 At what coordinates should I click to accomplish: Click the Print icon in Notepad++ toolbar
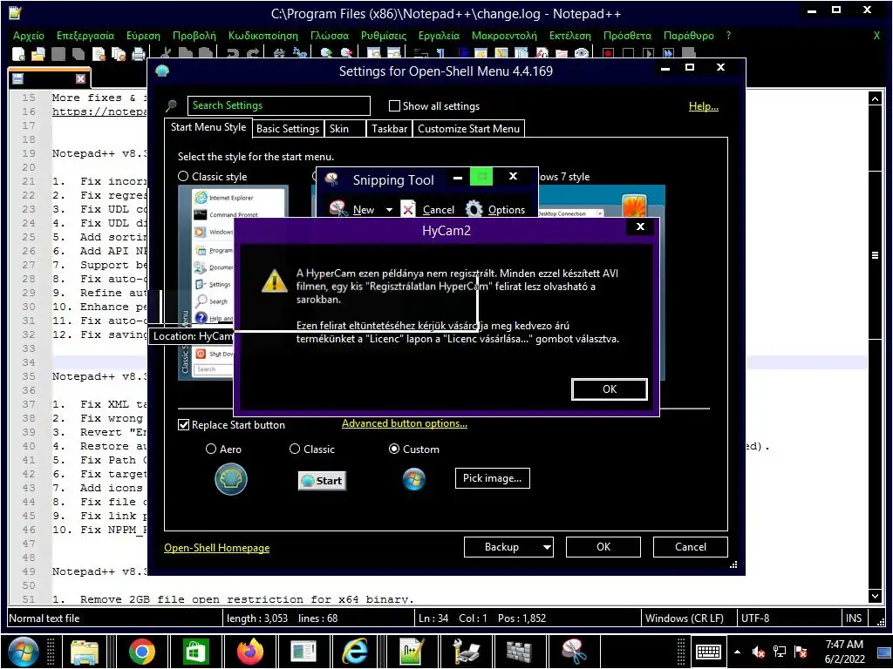click(139, 54)
